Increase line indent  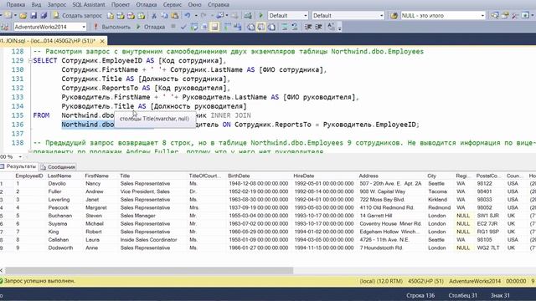pos(318,27)
